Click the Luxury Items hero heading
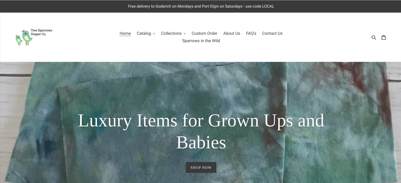 [201, 131]
